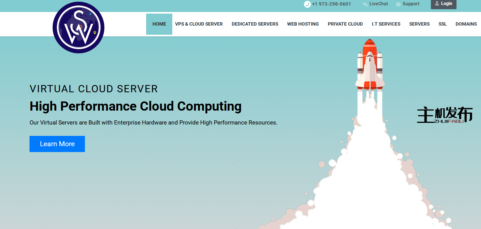
Task: Expand the Servers navigation menu
Action: 419,24
